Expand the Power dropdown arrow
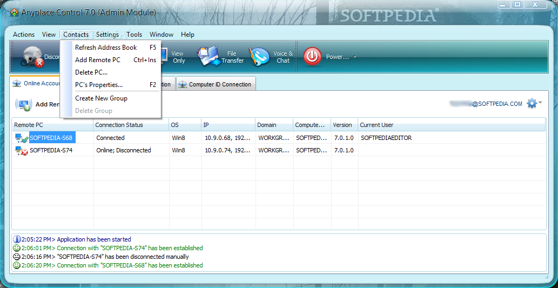Viewport: 558px width, 288px height. click(354, 57)
